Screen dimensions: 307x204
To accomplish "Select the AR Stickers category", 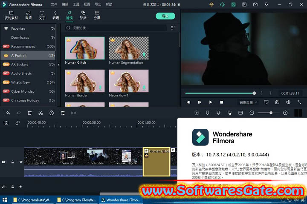I will coord(28,65).
